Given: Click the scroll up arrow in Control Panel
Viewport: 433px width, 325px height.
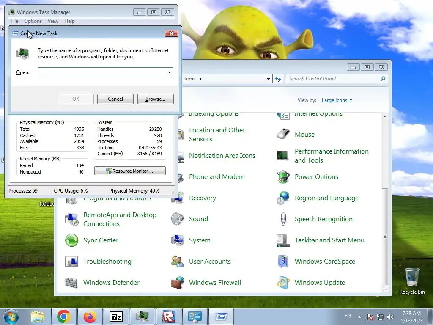Looking at the screenshot, I should click(385, 116).
